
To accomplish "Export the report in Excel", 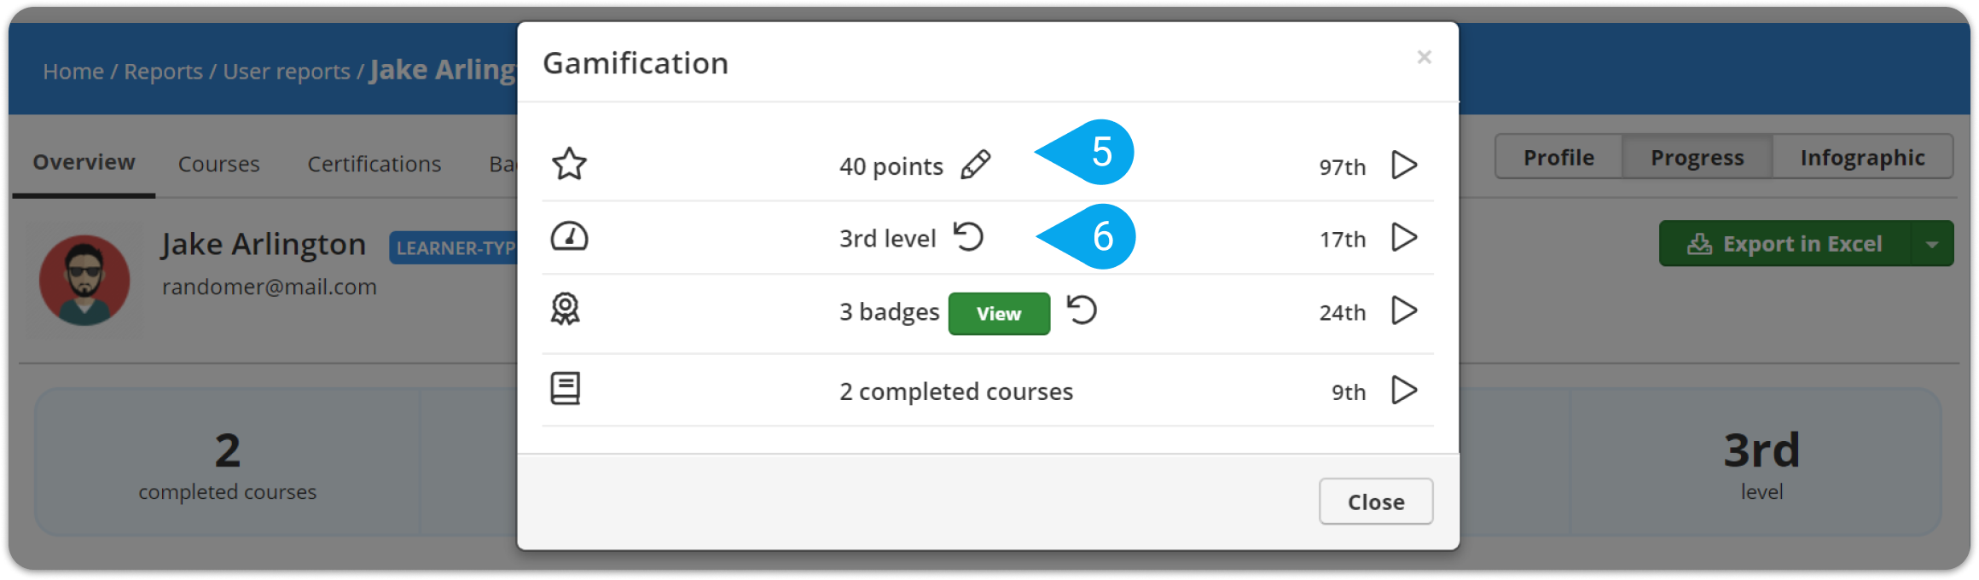I will (1785, 244).
